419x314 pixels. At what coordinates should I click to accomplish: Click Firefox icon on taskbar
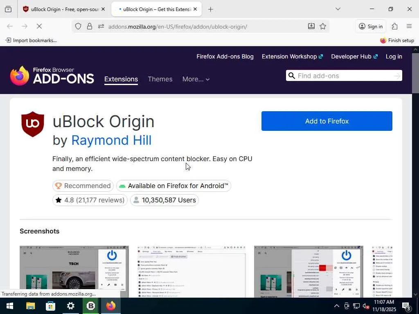(111, 306)
